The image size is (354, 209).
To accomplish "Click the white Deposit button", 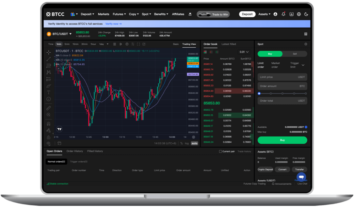I will pyautogui.click(x=247, y=14).
